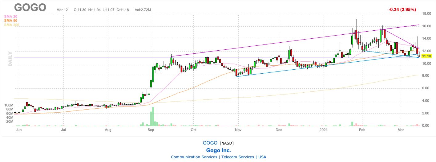Click the yellow 11.18 current price tag
The width and height of the screenshot is (436, 162).
pyautogui.click(x=427, y=56)
